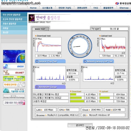The width and height of the screenshot is (131, 131).
Task: Click the Clock 2040 MHz field
Action: tap(91, 110)
